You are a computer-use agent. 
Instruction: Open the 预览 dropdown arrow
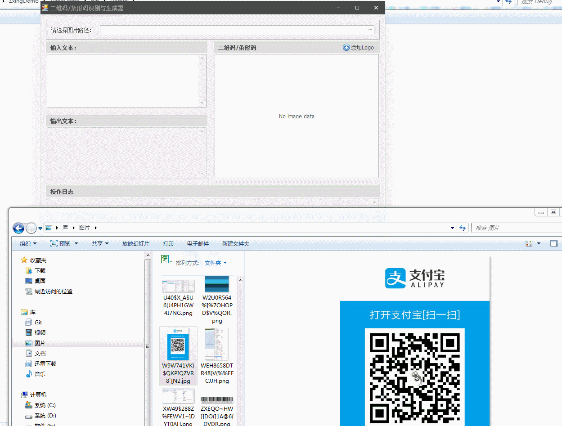(x=76, y=243)
